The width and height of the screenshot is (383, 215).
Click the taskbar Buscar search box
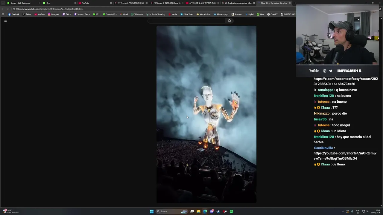[x=172, y=211]
